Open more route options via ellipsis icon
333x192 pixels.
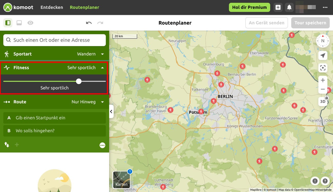click(x=102, y=145)
